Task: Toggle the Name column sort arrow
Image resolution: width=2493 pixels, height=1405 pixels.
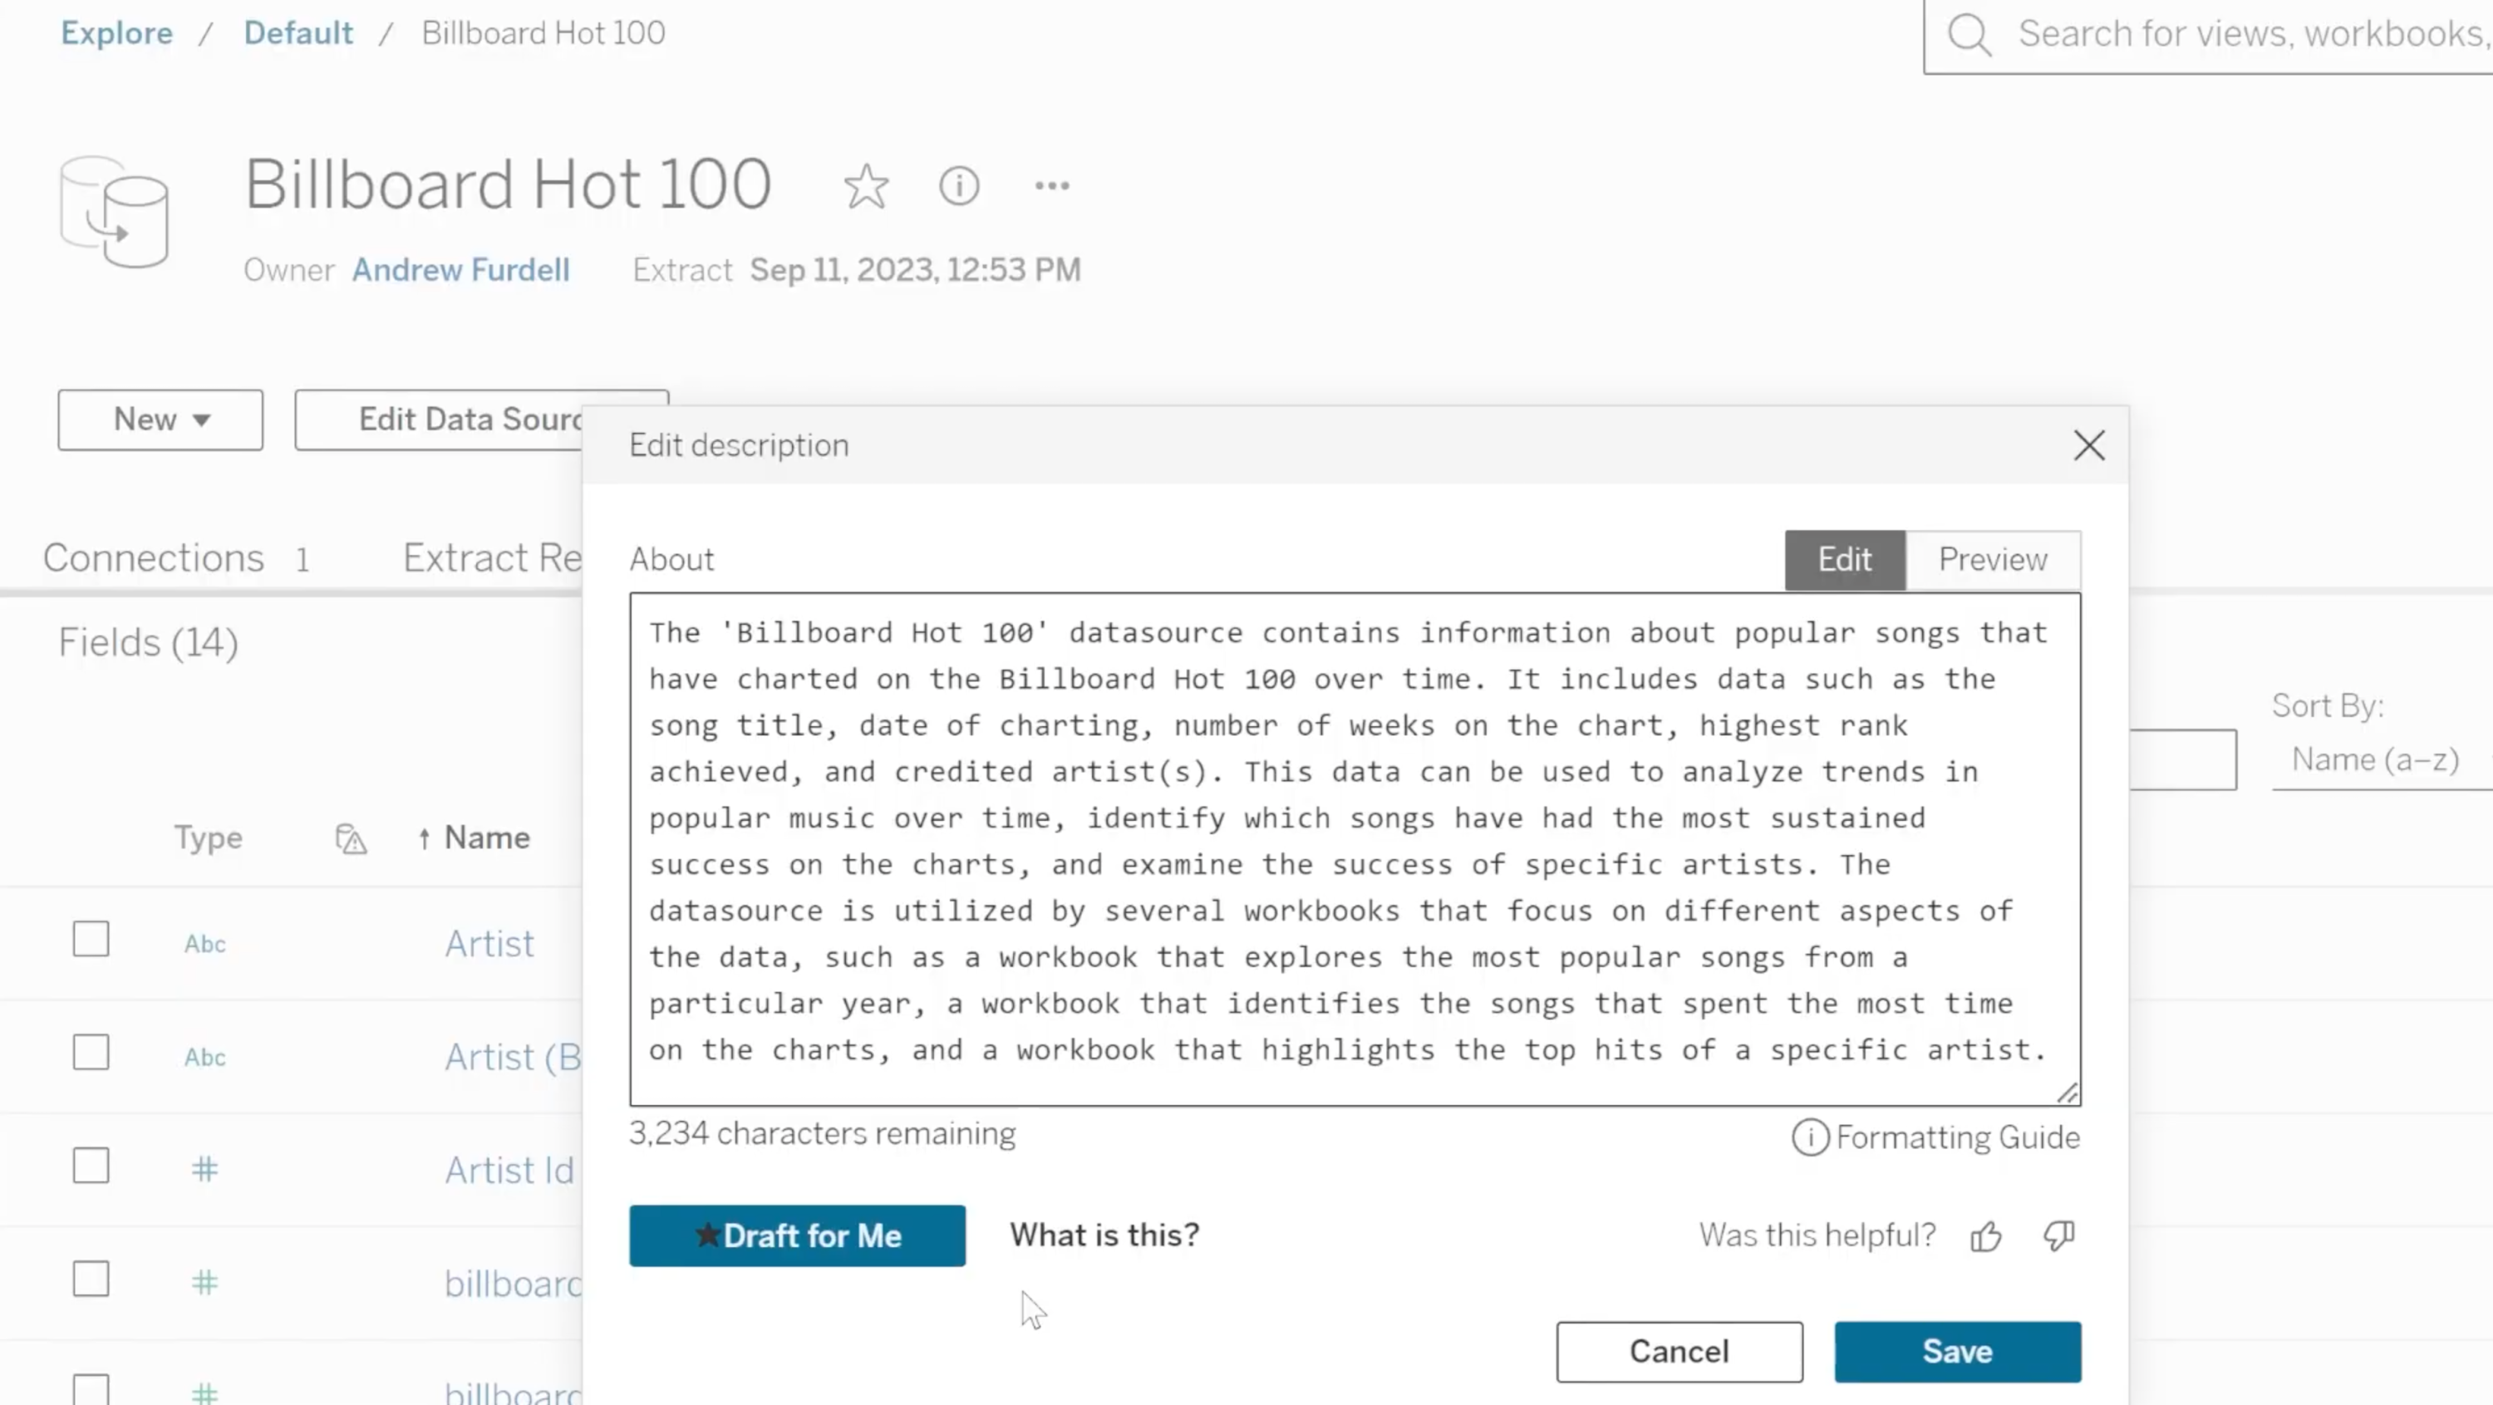Action: [424, 838]
